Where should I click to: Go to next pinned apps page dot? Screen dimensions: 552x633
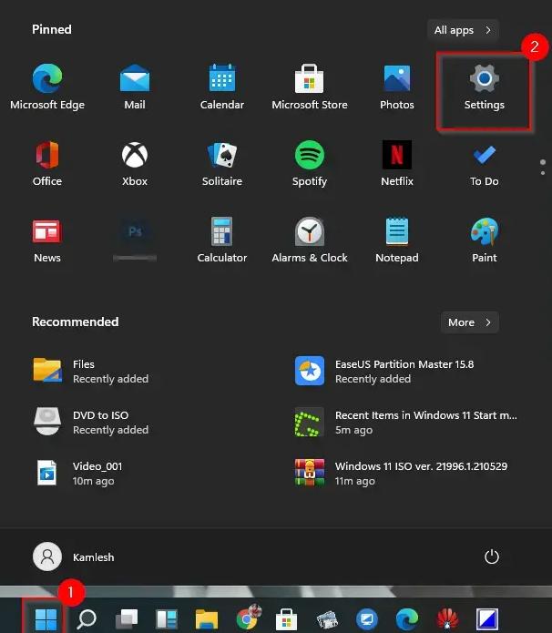(543, 173)
